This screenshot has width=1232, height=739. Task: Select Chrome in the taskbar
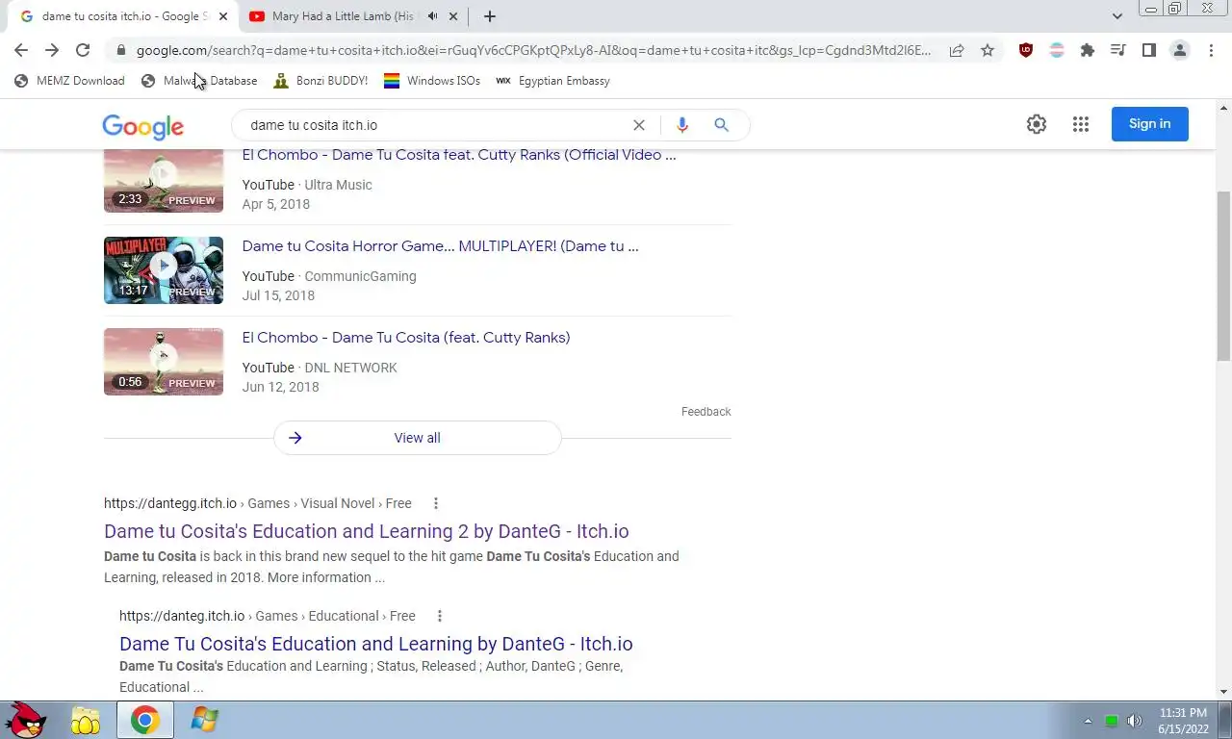pyautogui.click(x=145, y=720)
